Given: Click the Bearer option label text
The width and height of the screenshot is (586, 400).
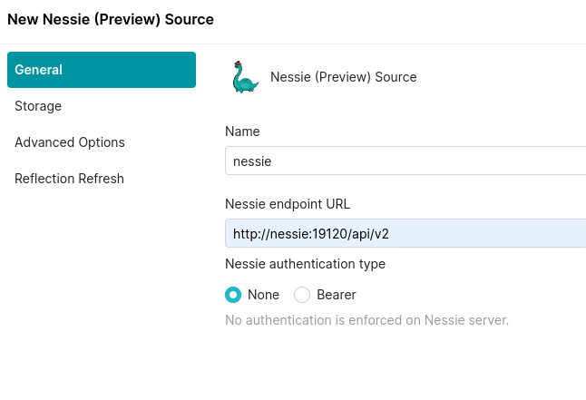Looking at the screenshot, I should tap(337, 295).
